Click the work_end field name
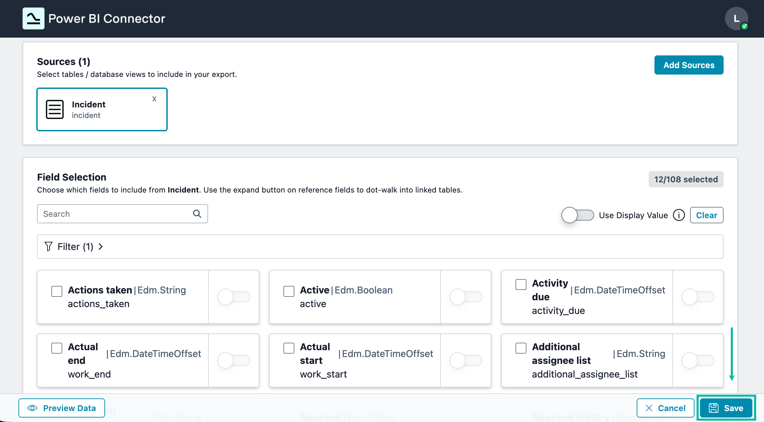Screen dimensions: 764x422 (x=89, y=374)
